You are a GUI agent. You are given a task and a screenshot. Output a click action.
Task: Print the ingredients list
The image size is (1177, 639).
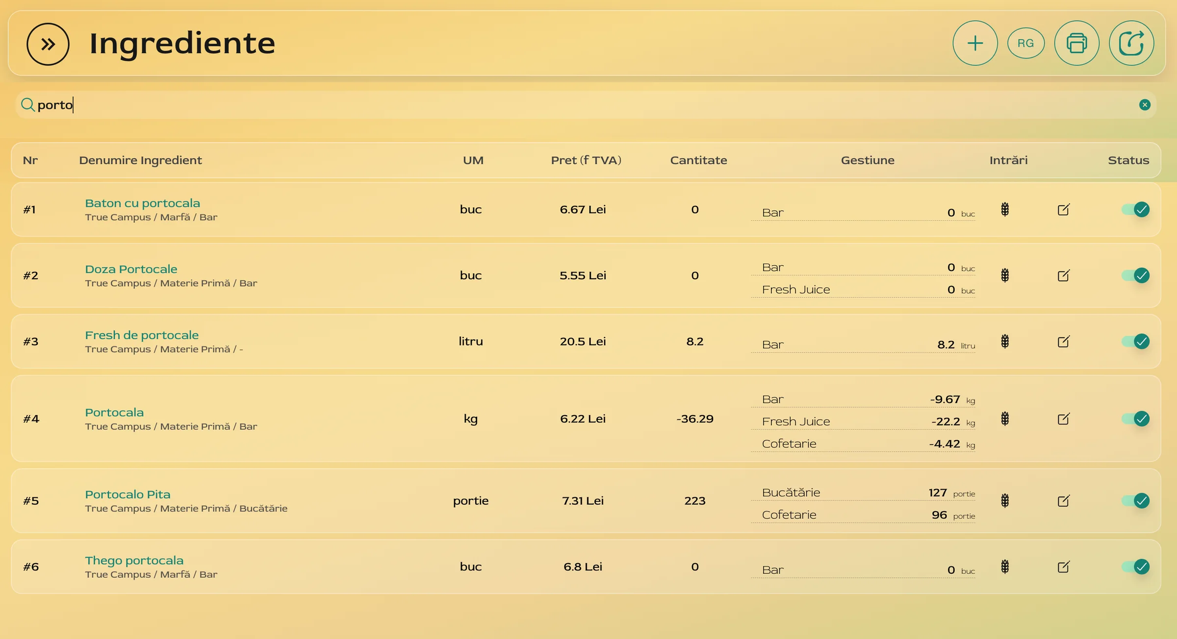1076,43
